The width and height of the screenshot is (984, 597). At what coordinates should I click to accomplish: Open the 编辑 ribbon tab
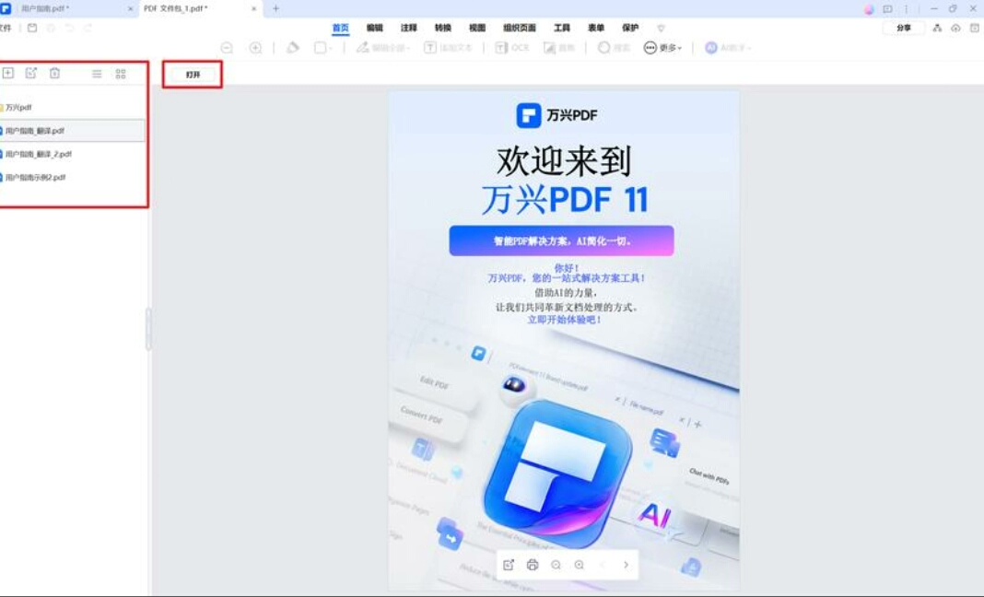point(375,28)
